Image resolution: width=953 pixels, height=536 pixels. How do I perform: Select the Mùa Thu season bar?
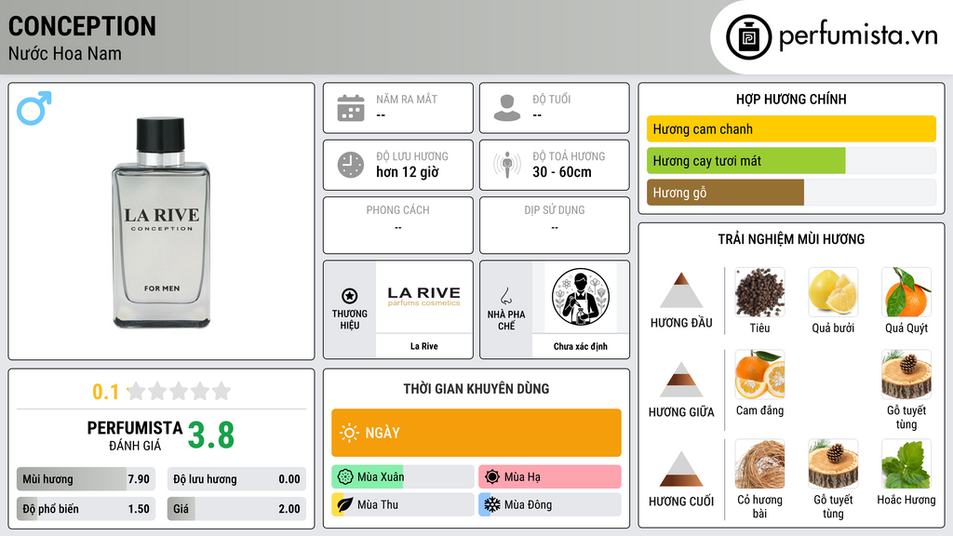tap(402, 504)
